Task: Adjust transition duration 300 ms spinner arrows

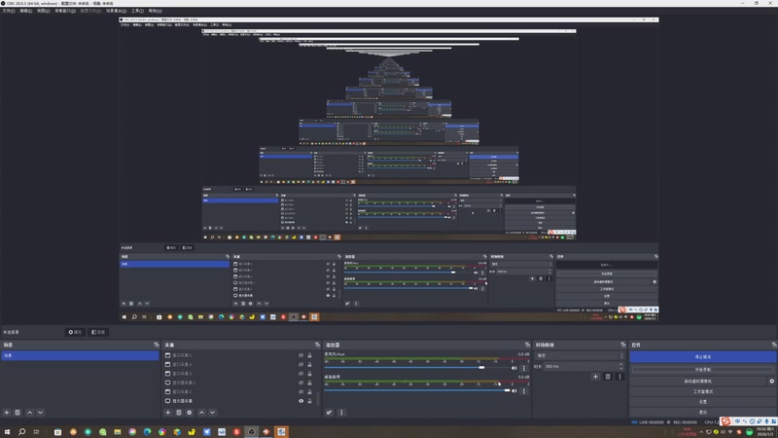Action: pyautogui.click(x=620, y=366)
